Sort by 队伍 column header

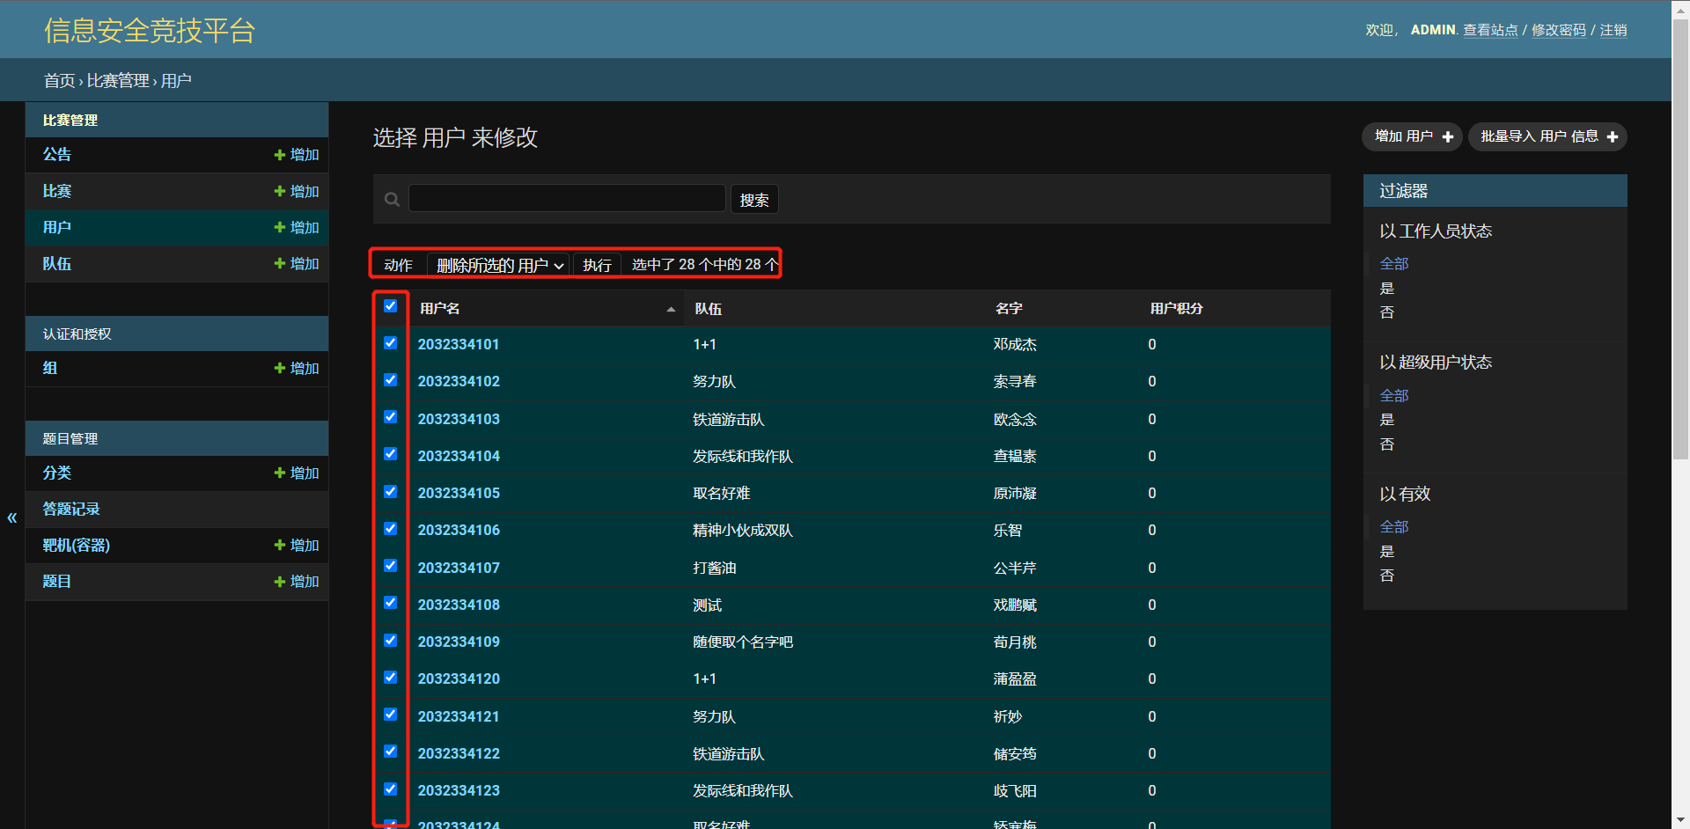coord(708,309)
